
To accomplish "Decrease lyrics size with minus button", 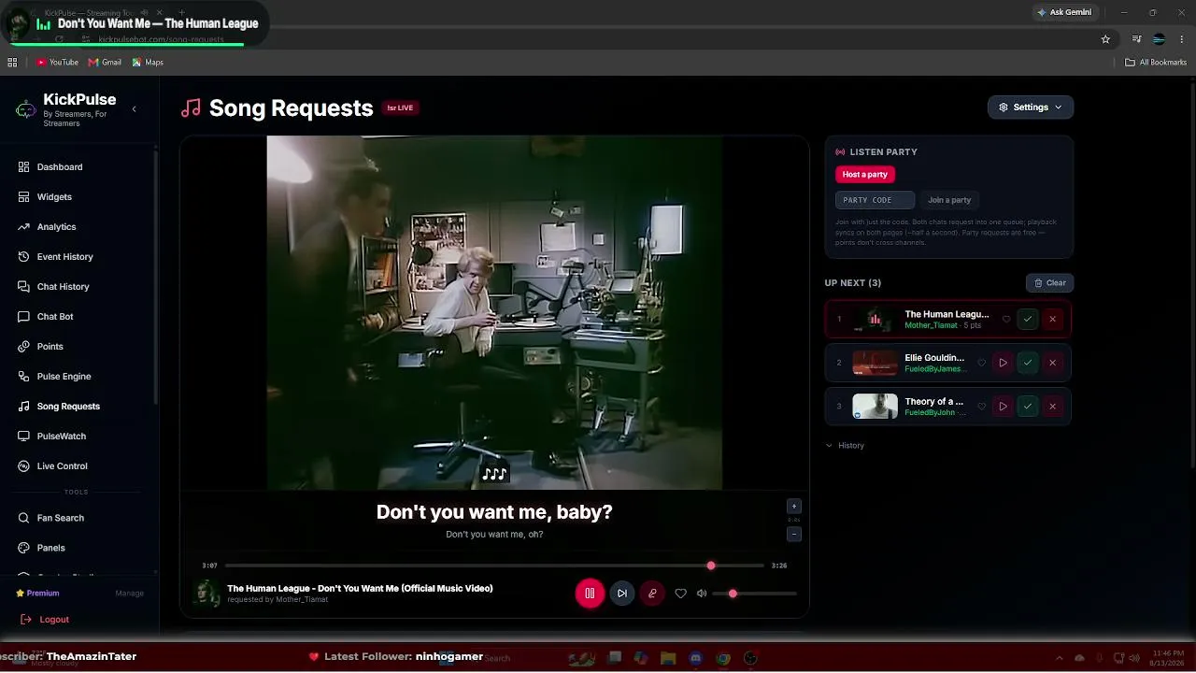I will (x=794, y=535).
